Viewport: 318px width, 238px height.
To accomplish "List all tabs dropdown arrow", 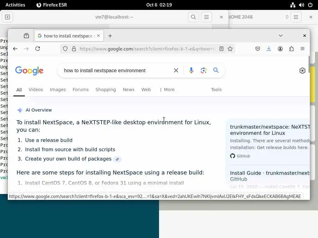I will 280,36.
